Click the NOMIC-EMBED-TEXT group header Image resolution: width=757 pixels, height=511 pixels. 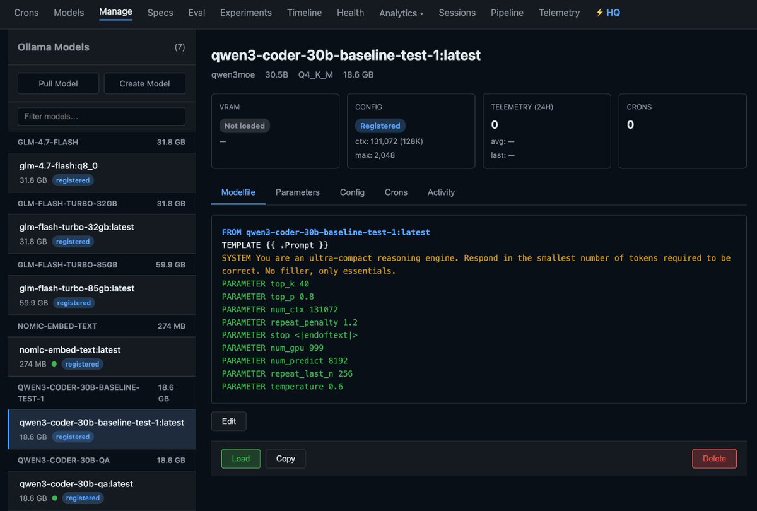click(x=102, y=326)
